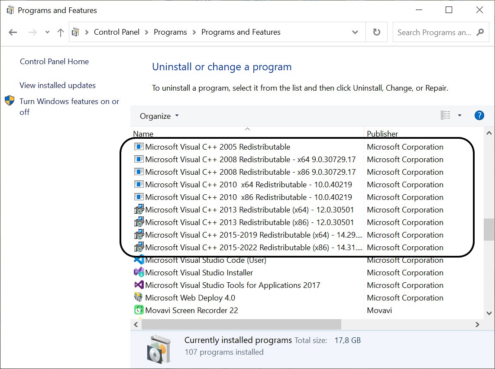Click the refresh button beside address bar
The image size is (495, 369).
click(x=376, y=33)
